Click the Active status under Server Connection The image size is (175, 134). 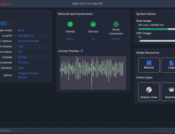point(116,39)
